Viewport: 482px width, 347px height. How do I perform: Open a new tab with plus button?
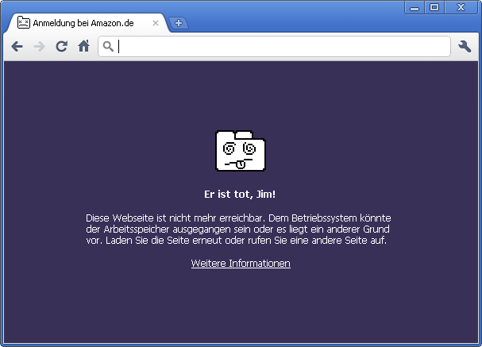point(179,23)
